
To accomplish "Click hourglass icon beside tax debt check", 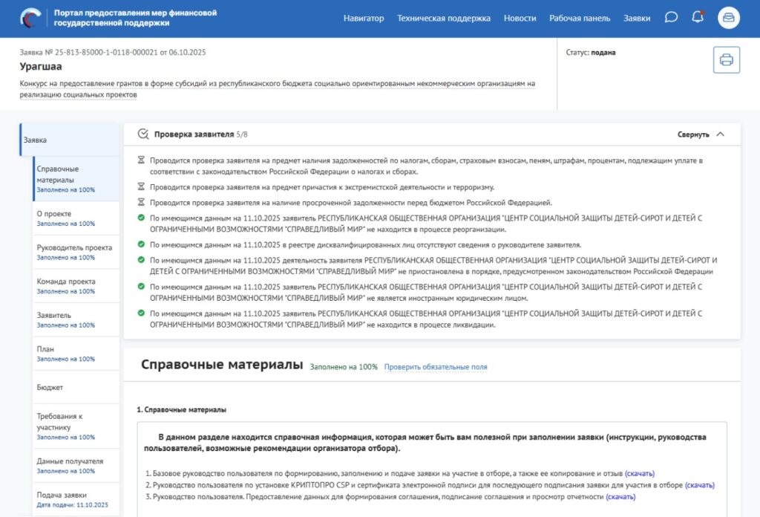I will 141,160.
